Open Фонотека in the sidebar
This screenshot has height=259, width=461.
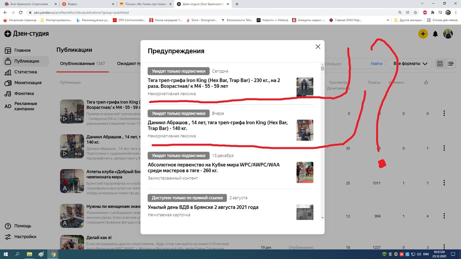24,93
